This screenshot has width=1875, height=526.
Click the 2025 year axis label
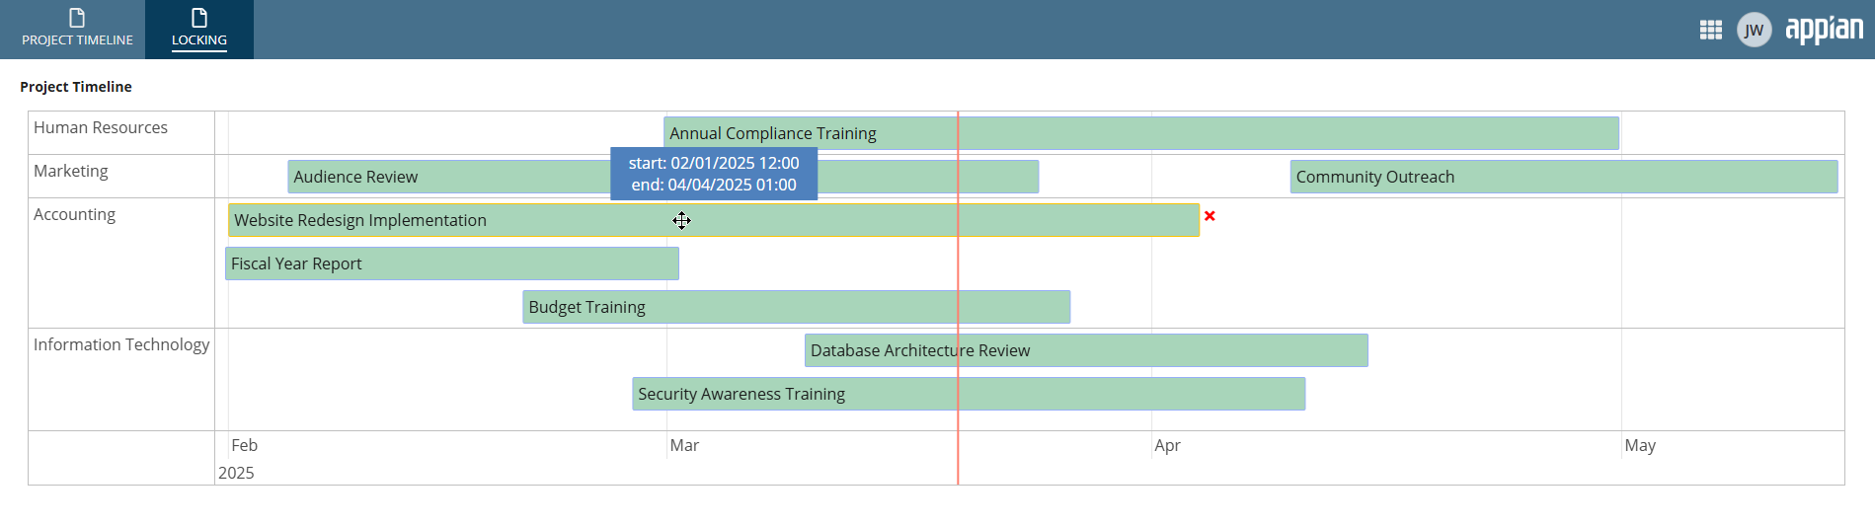tap(236, 473)
